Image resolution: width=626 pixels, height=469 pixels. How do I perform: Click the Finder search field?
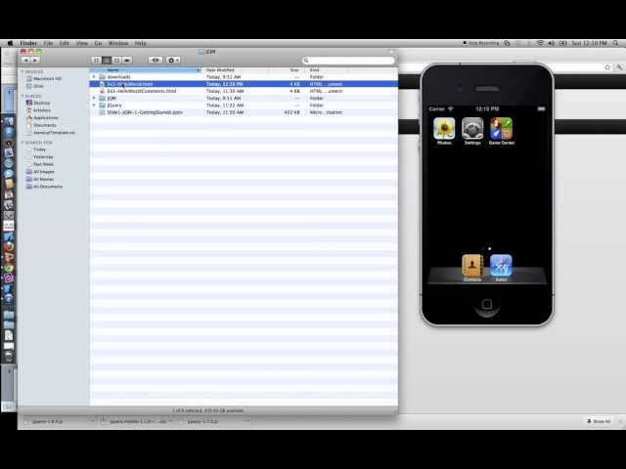click(x=348, y=61)
